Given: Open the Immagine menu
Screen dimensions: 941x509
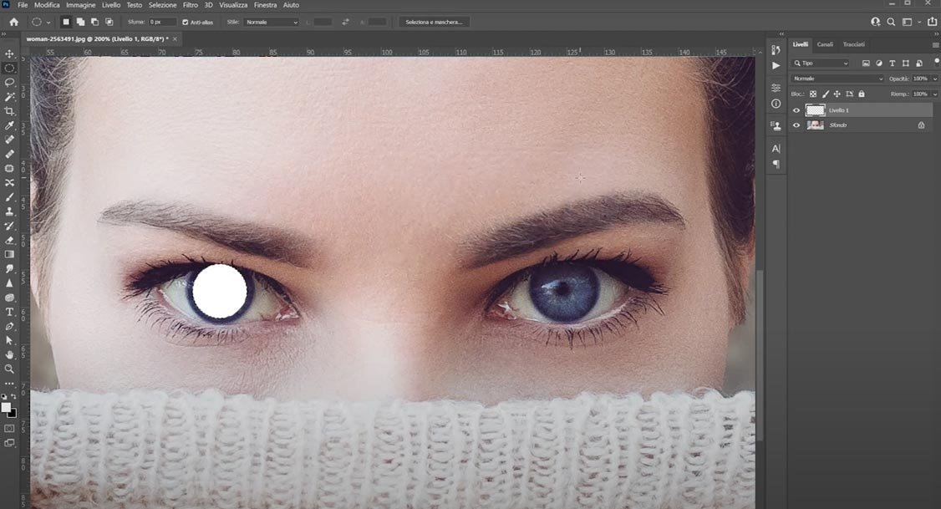Looking at the screenshot, I should click(x=80, y=5).
